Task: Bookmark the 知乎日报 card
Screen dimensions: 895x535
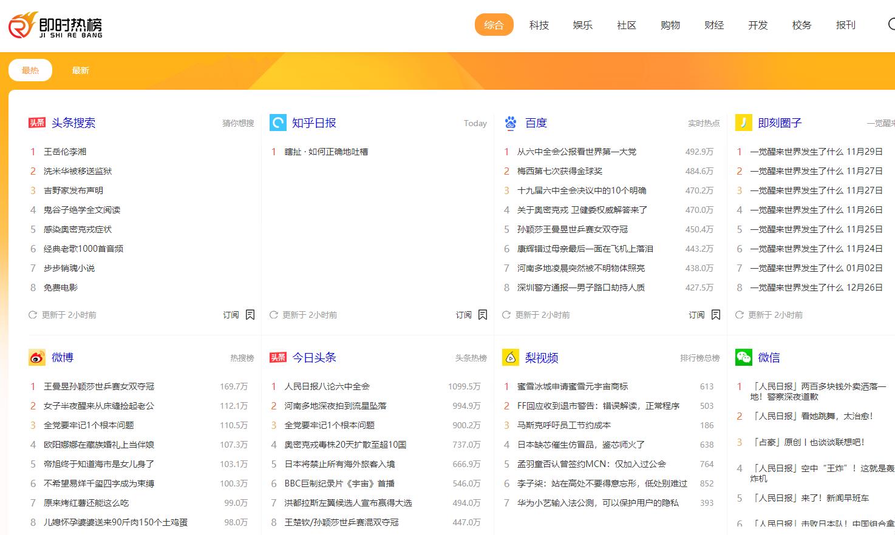Action: click(483, 314)
